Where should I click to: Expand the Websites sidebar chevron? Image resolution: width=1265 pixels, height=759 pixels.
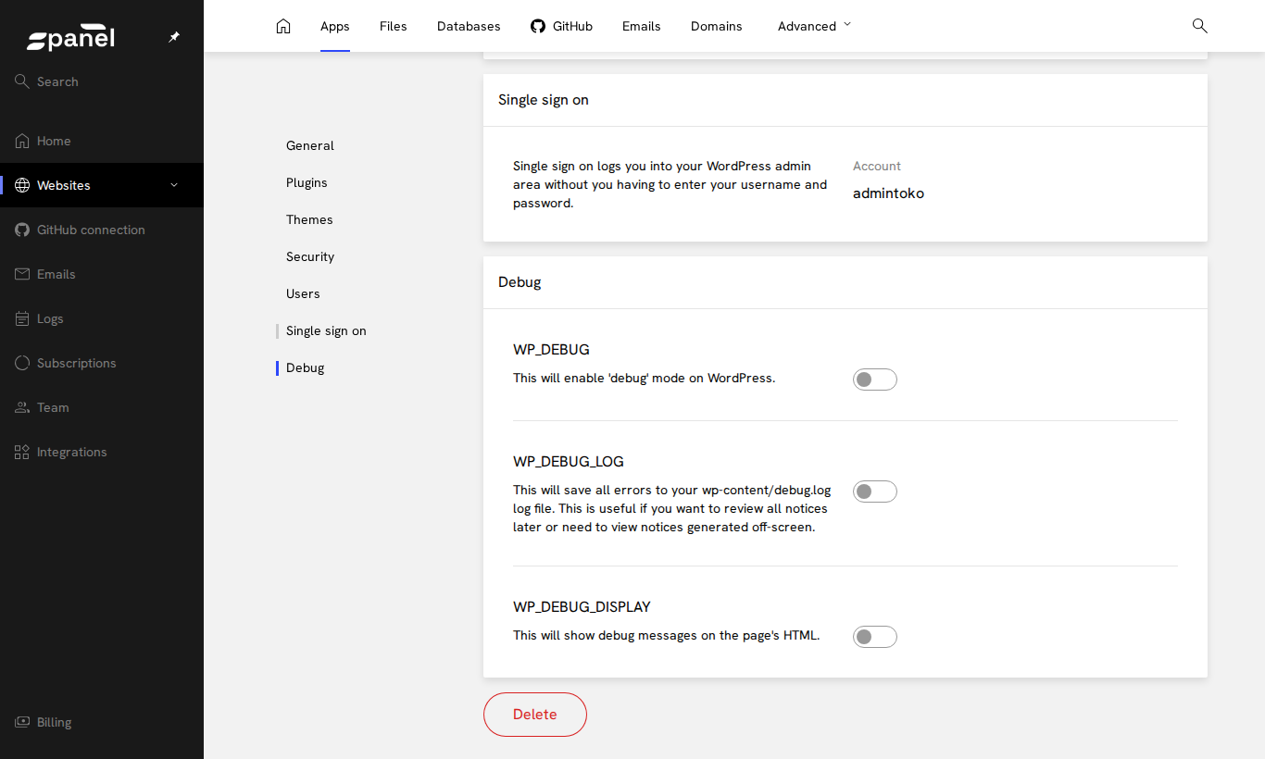[174, 185]
